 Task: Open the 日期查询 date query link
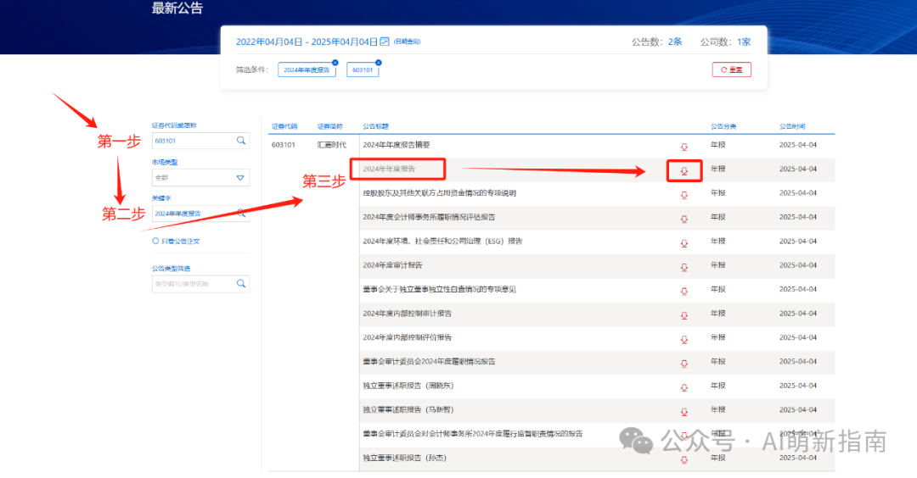tap(407, 42)
